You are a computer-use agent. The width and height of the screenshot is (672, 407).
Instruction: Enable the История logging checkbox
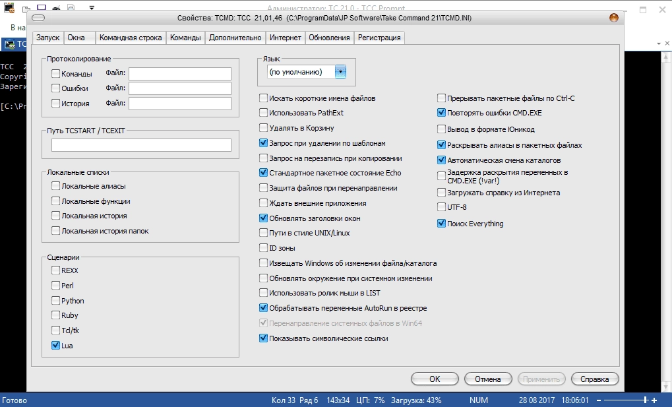click(x=55, y=103)
